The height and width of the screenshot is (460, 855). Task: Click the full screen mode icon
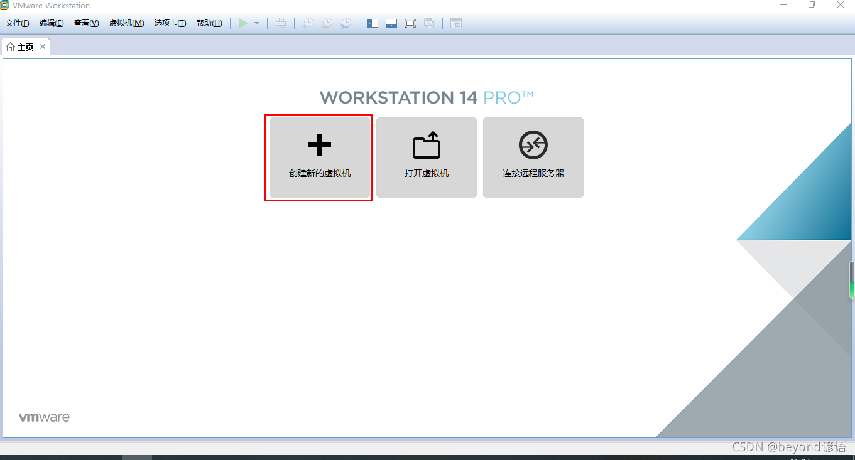coord(410,23)
